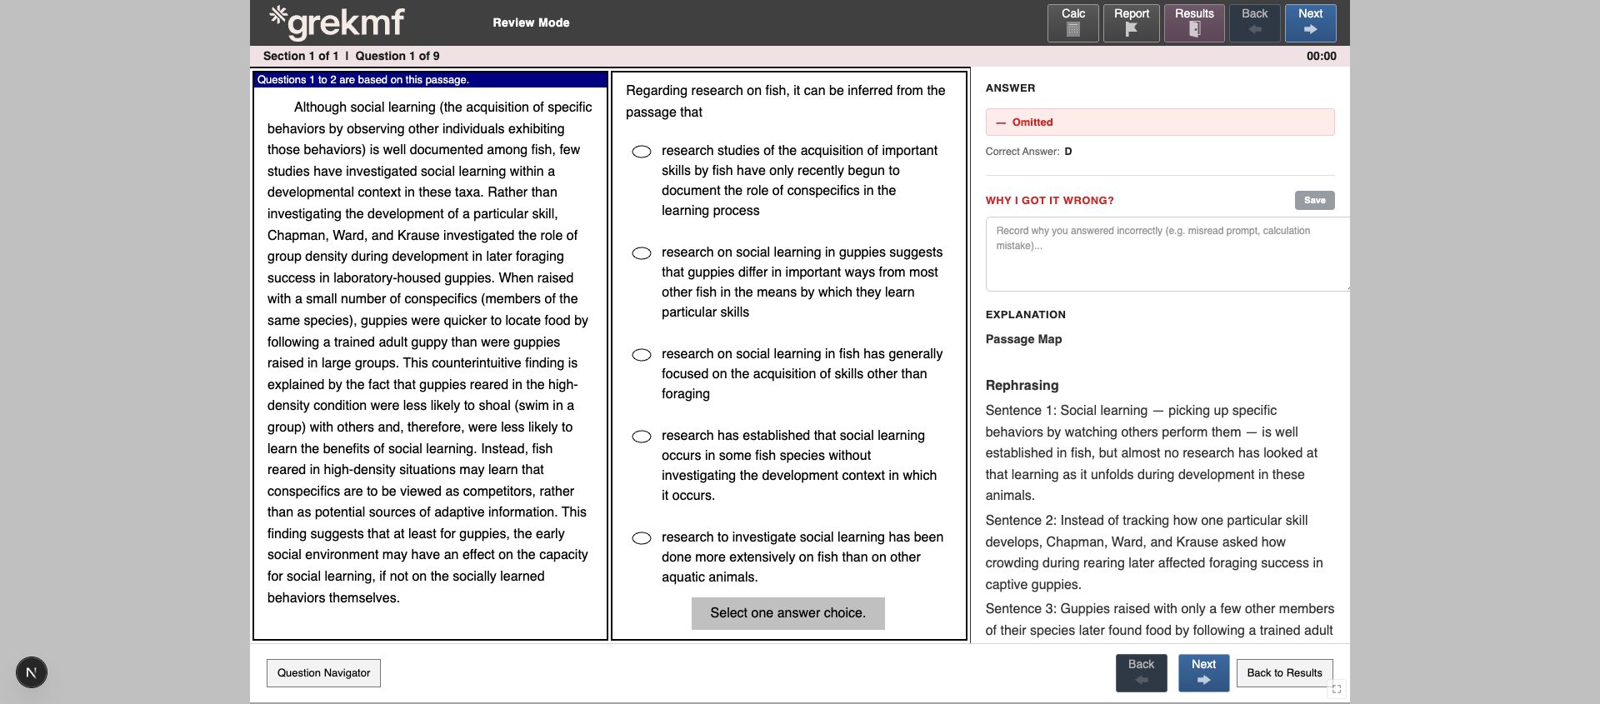
Task: Click 'Select one answer choice.' prompt
Action: (787, 613)
